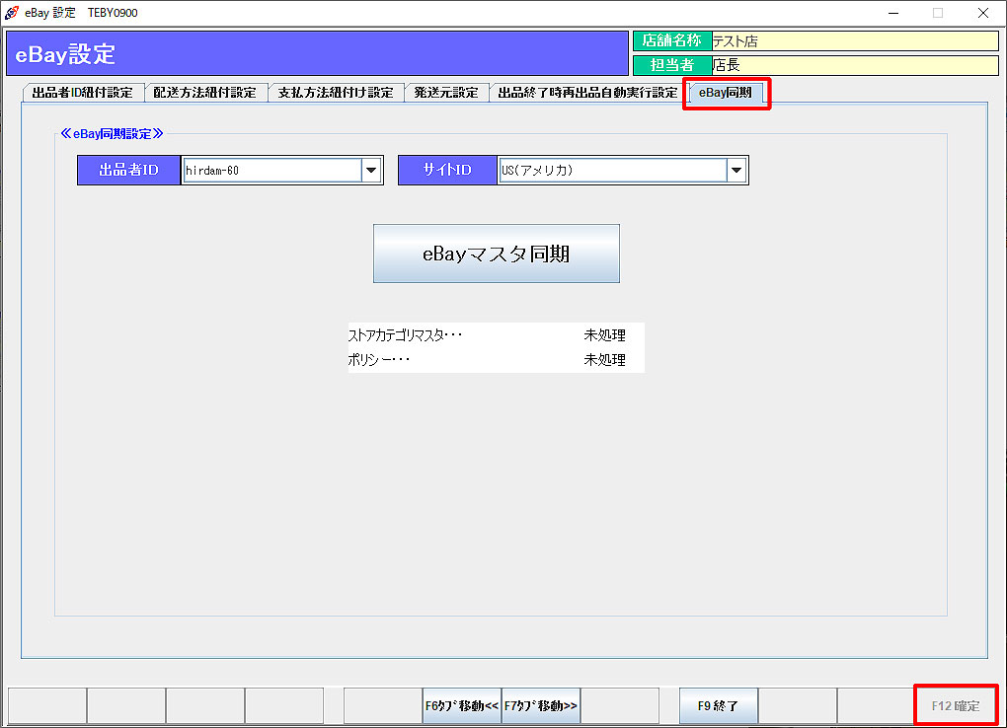Screen dimensions: 1007x728
Task: Click the F12 確定 button
Action: [956, 705]
